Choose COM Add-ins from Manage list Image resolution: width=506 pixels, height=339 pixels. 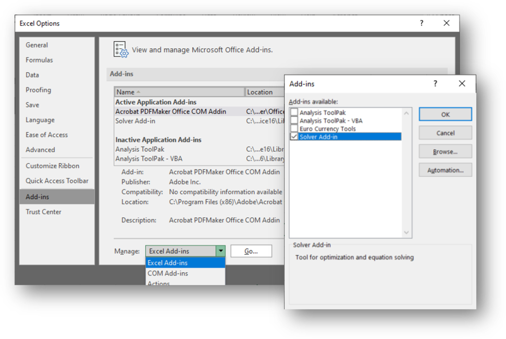[168, 273]
